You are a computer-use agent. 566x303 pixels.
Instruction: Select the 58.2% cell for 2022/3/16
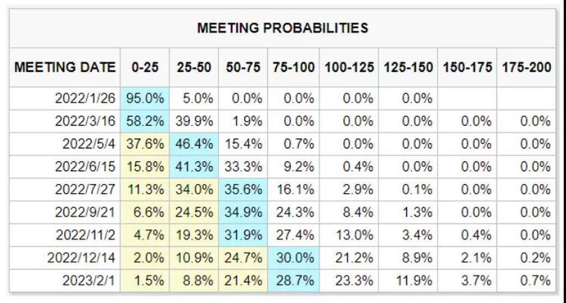click(x=145, y=121)
